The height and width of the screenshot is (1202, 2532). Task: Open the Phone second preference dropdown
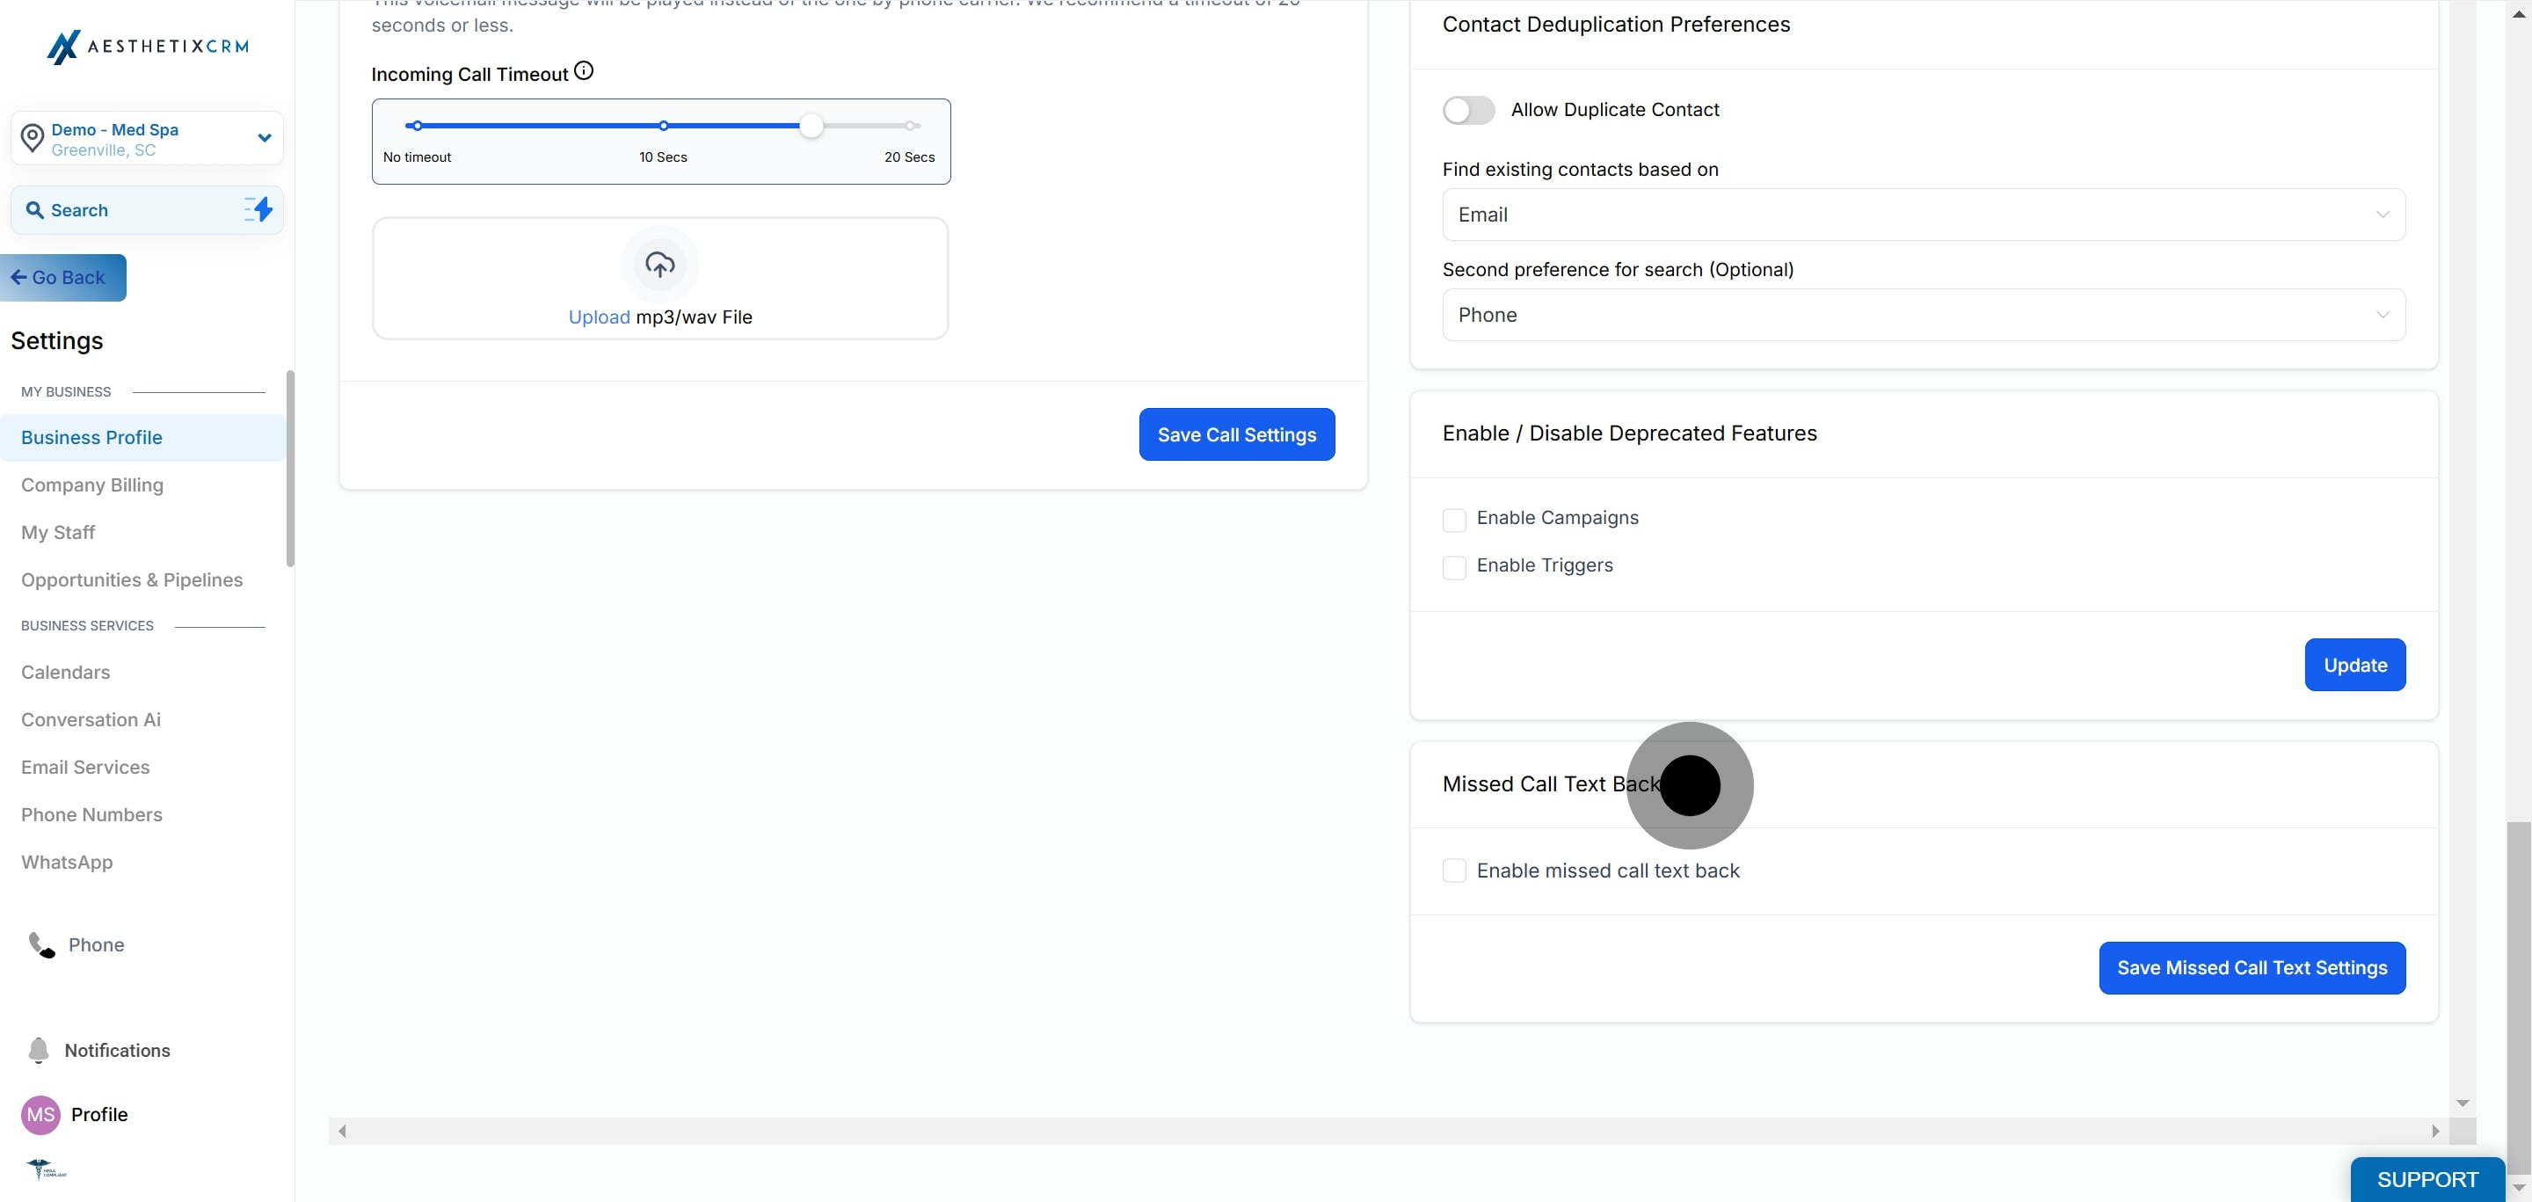1923,315
